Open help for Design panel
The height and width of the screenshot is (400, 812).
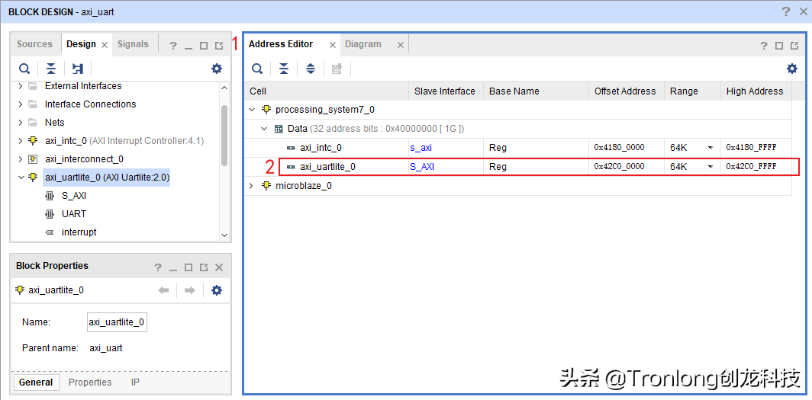[173, 46]
